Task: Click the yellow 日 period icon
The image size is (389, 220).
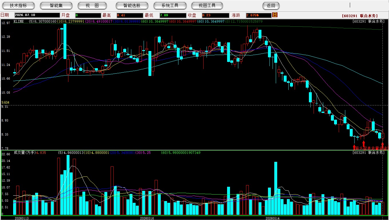Action: [275, 15]
